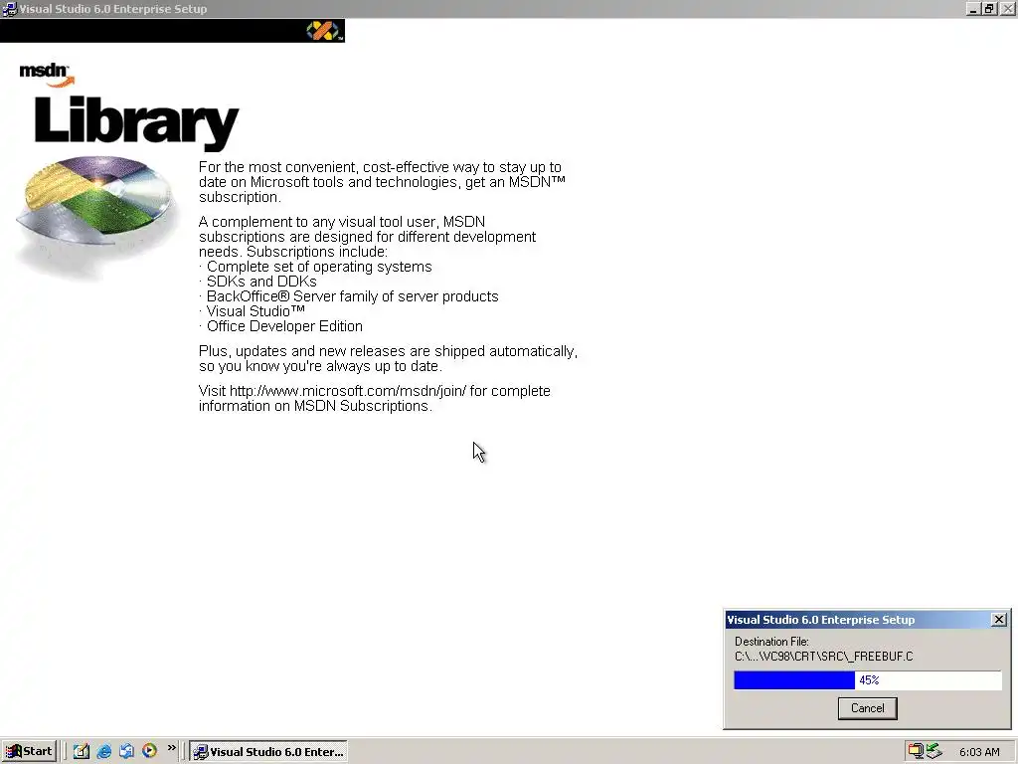
Task: Open Outlook Express from Quick Launch
Action: point(126,752)
